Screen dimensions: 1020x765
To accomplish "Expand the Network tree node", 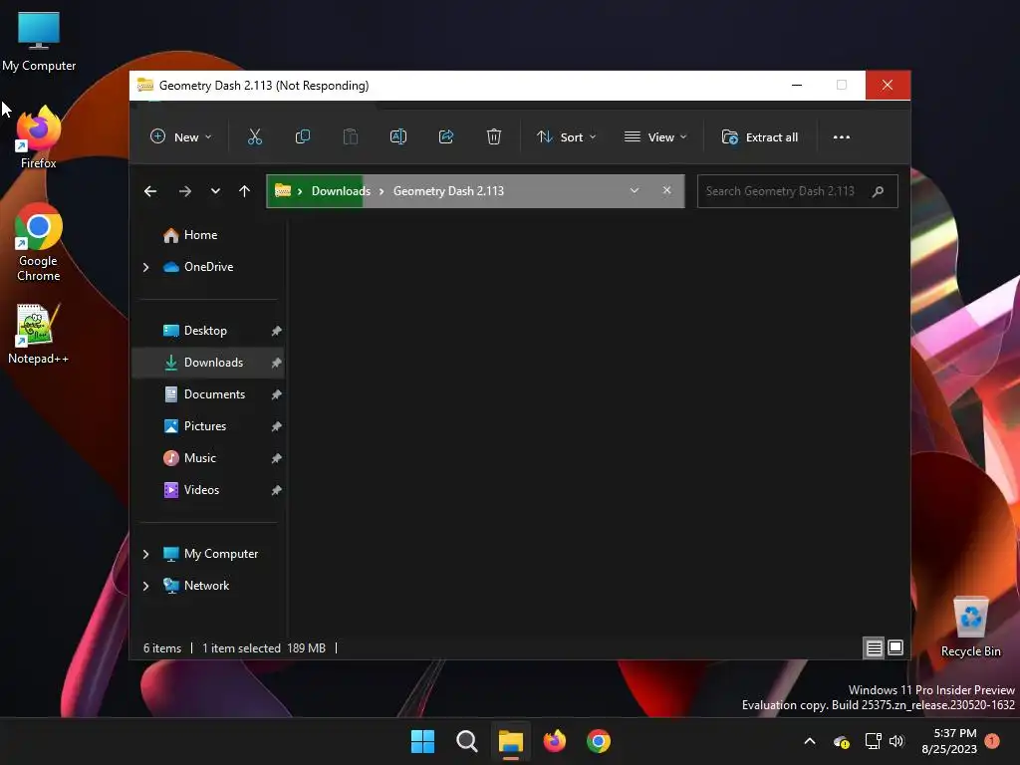I will pos(145,586).
